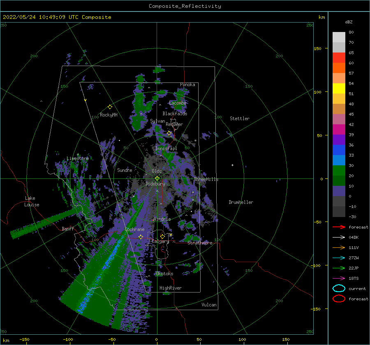The image size is (370, 345).
Task: Click the Composite_Reflectivity title
Action: [x=185, y=6]
